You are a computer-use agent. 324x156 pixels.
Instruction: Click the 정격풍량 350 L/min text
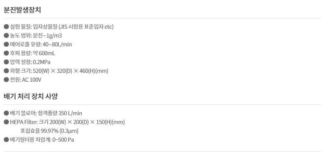(60, 113)
